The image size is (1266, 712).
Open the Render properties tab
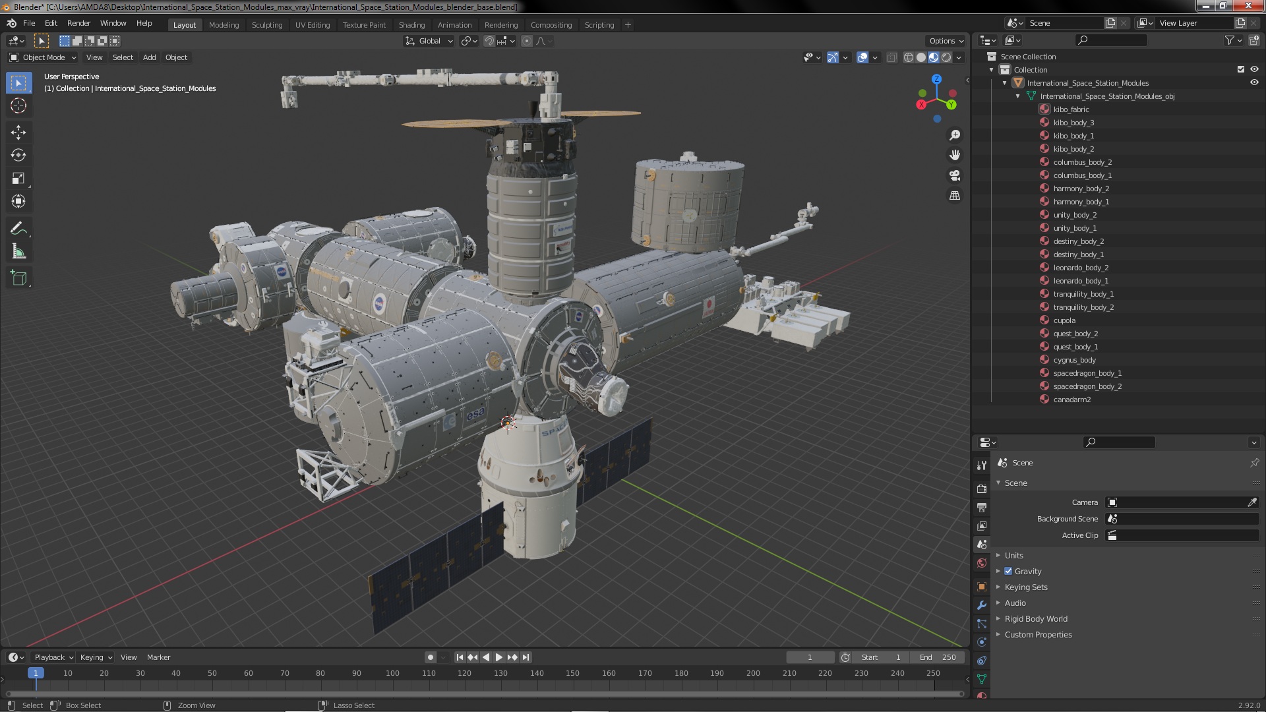click(981, 489)
